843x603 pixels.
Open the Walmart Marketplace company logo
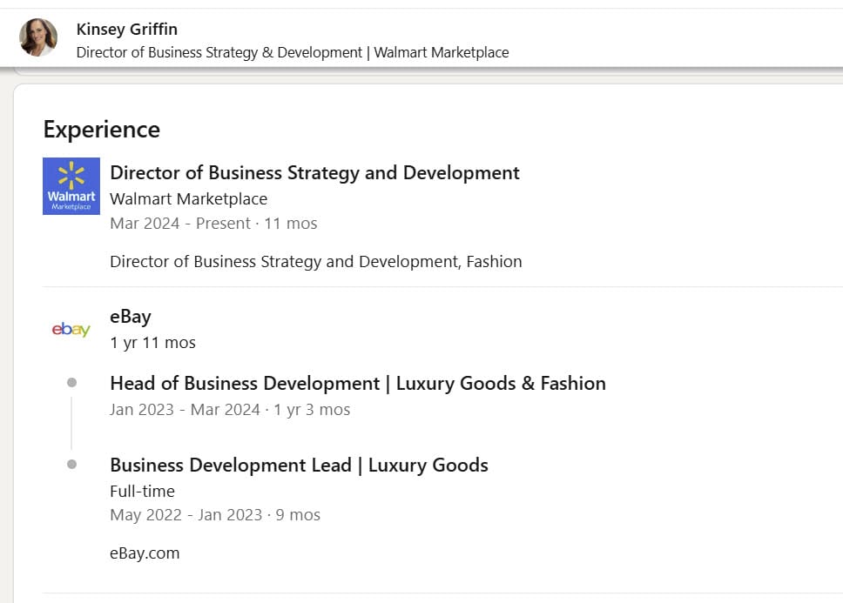[x=71, y=186]
